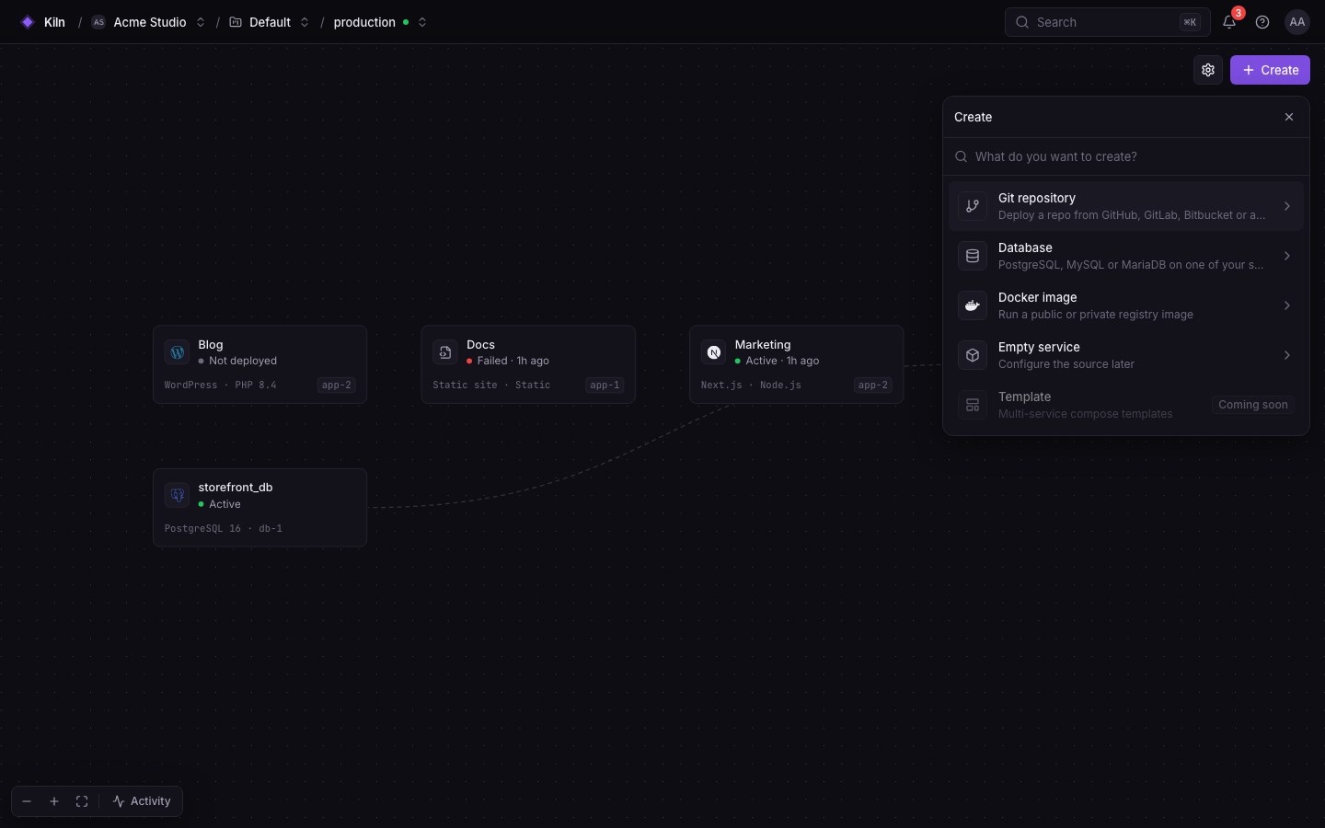The height and width of the screenshot is (828, 1325).
Task: Zoom in the canvas with plus
Action: (x=54, y=801)
